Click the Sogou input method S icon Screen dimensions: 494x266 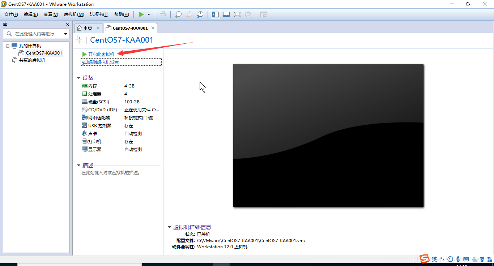click(424, 259)
